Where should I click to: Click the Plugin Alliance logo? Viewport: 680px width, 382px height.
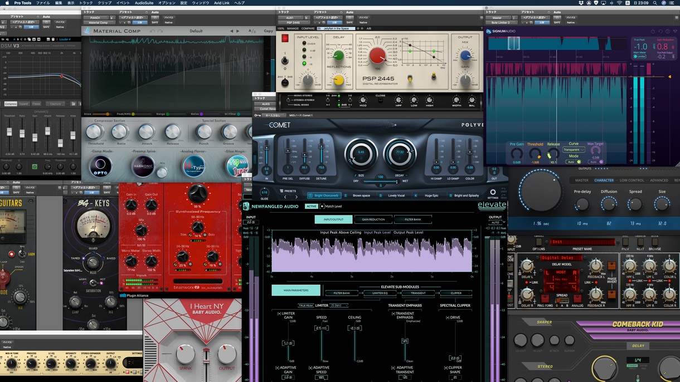(134, 296)
